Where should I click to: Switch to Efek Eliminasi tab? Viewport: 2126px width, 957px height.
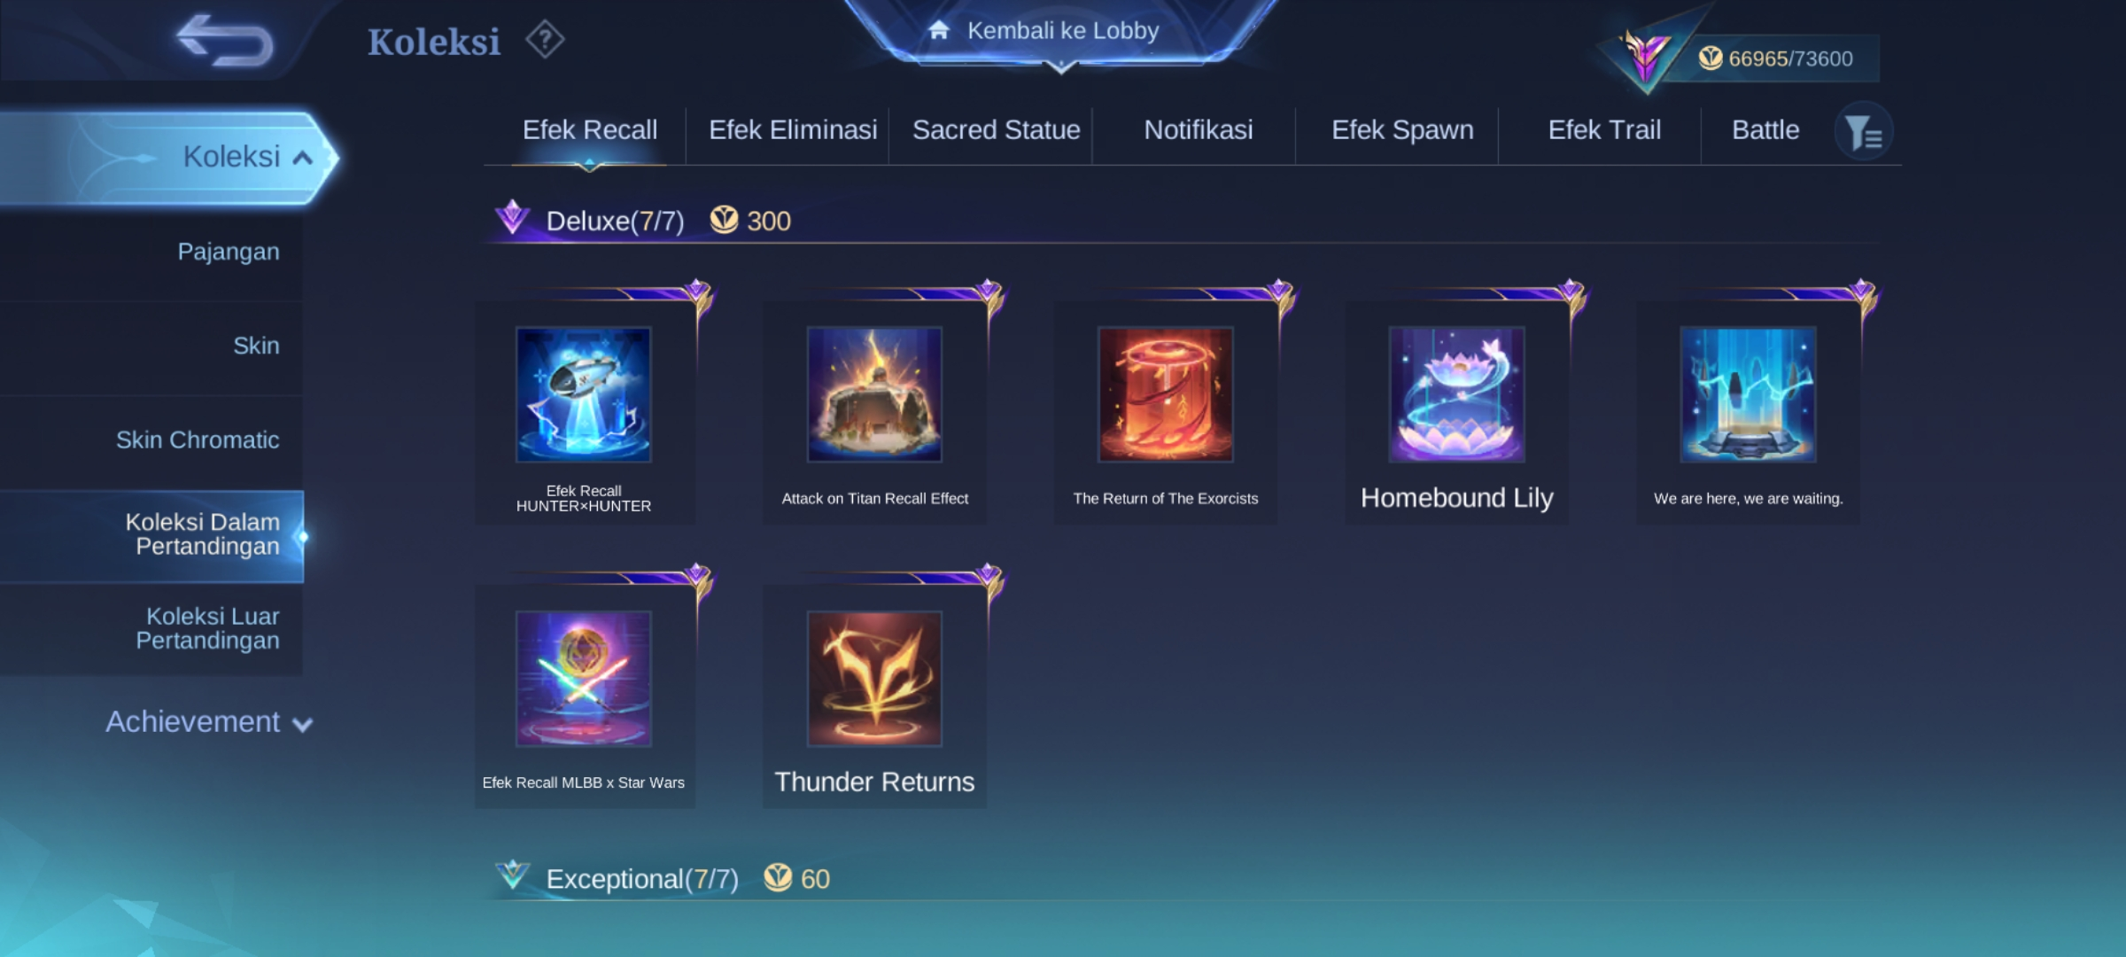793,130
